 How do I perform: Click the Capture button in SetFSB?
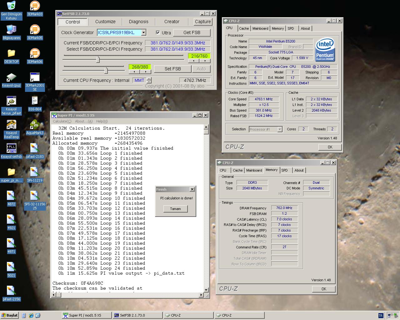(203, 22)
